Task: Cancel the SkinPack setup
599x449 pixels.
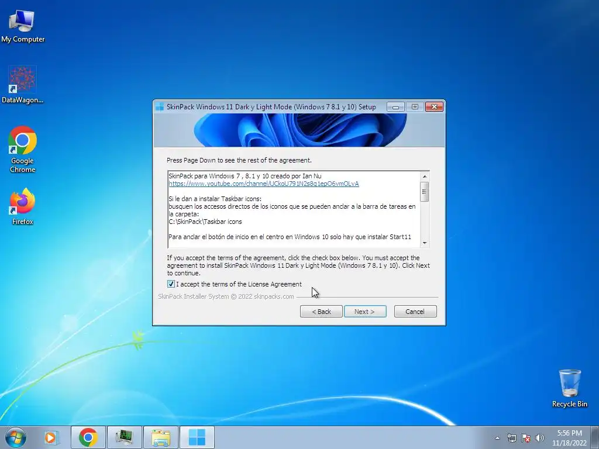Action: coord(415,312)
